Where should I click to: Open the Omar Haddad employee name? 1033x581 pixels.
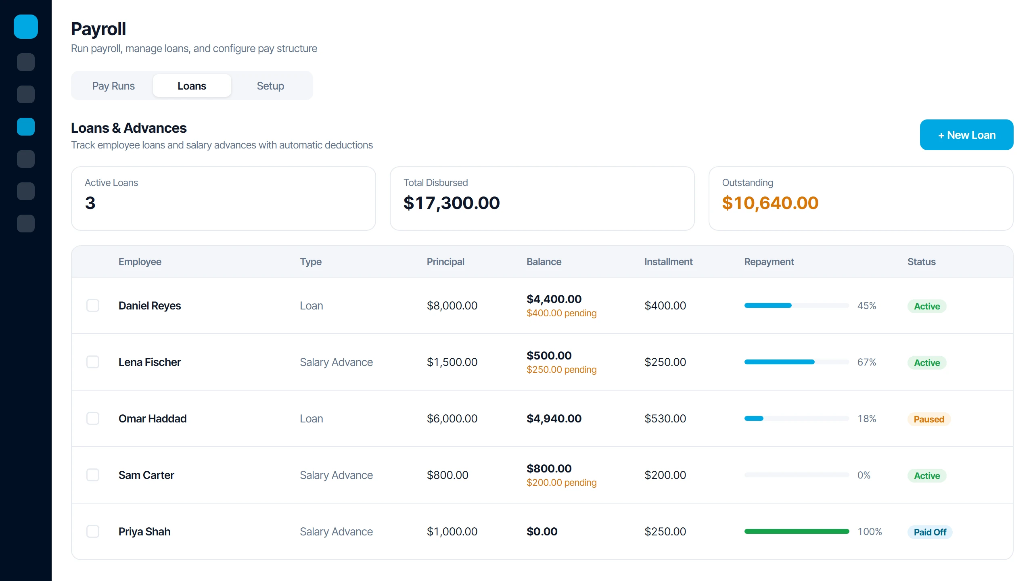(153, 418)
